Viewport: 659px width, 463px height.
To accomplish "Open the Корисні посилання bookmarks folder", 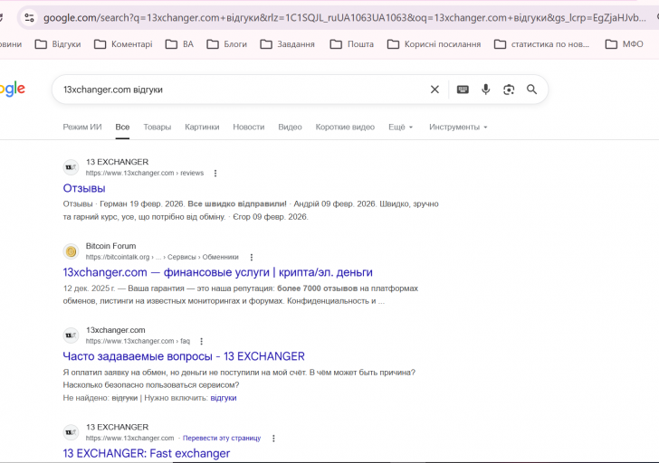I will (434, 44).
